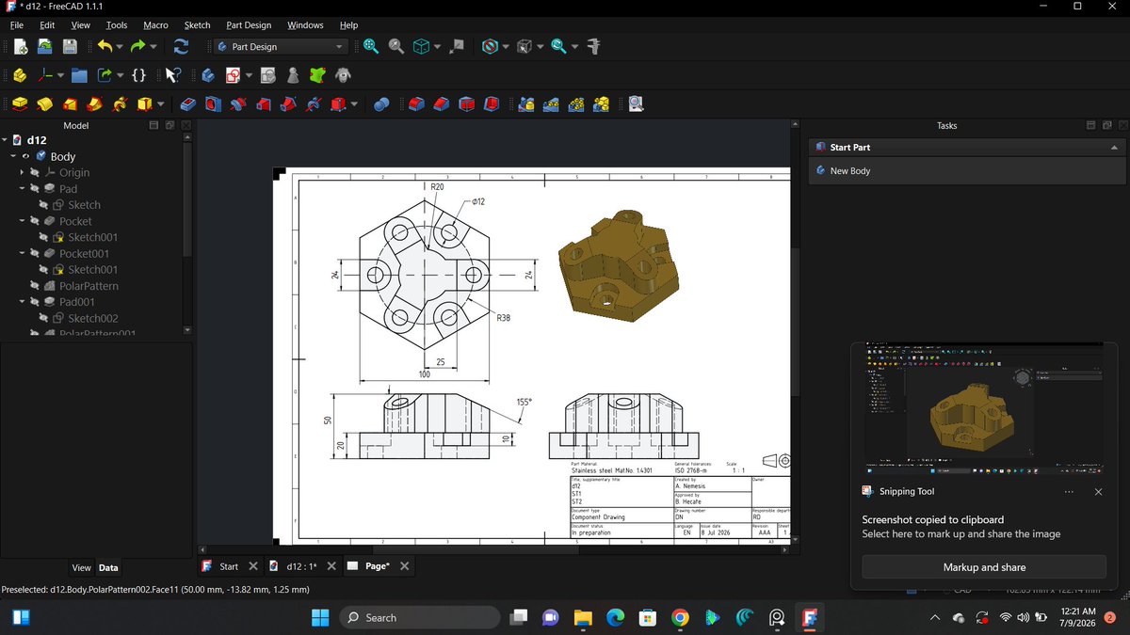The height and width of the screenshot is (635, 1130).
Task: Click the Fit Selection magnifier icon
Action: 396,46
